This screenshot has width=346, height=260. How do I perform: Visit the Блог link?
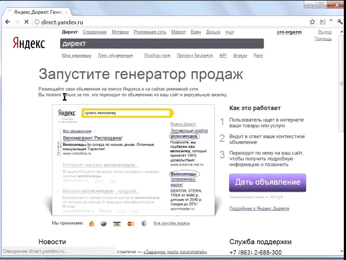[x=258, y=56]
